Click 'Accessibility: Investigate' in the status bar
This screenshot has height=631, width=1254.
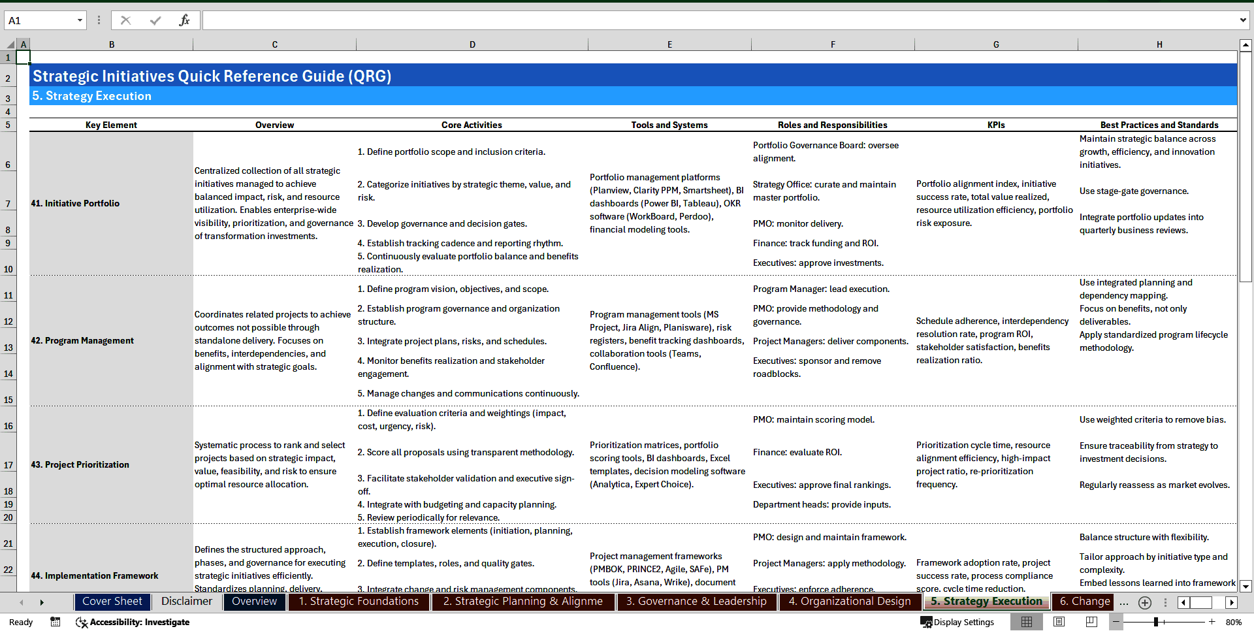[x=133, y=622]
